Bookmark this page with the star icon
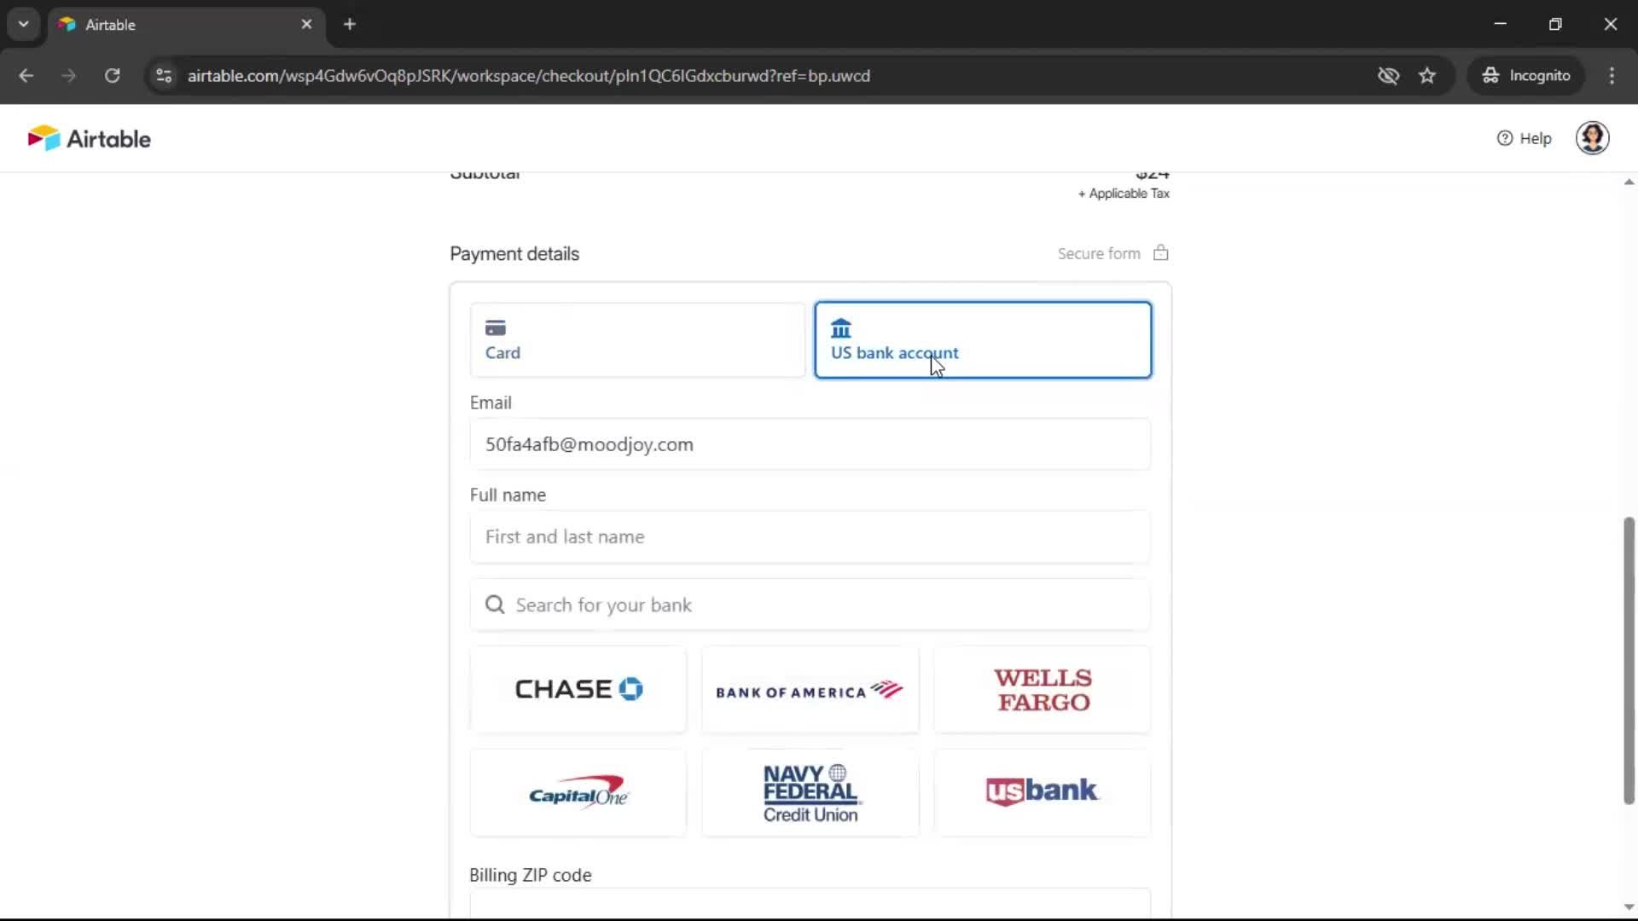This screenshot has height=921, width=1638. coord(1427,76)
